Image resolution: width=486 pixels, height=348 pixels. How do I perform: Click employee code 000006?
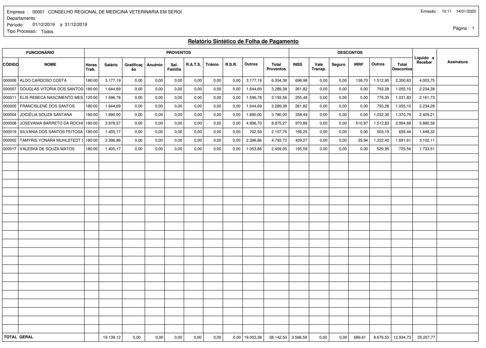10,80
